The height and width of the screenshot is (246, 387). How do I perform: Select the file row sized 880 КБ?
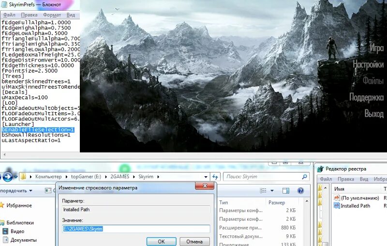(x=257, y=228)
